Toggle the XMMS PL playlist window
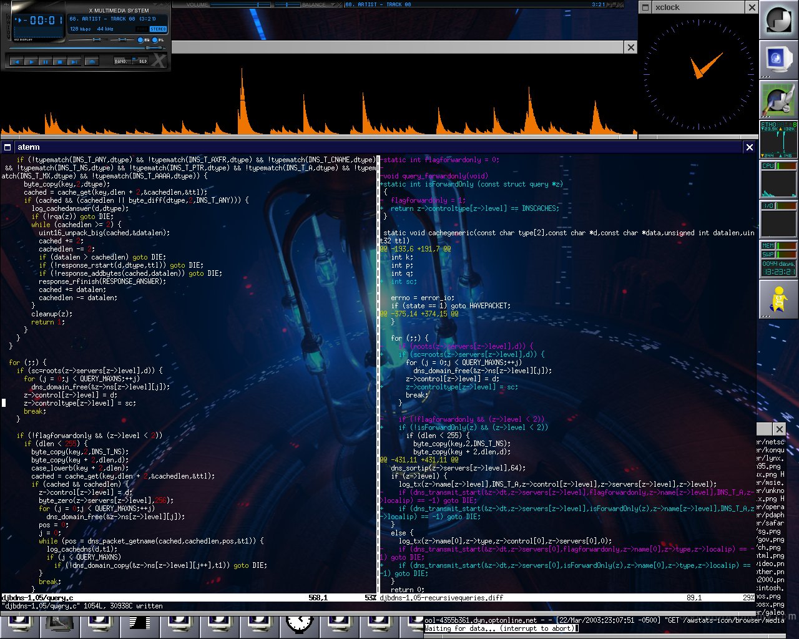This screenshot has height=639, width=799. [155, 40]
